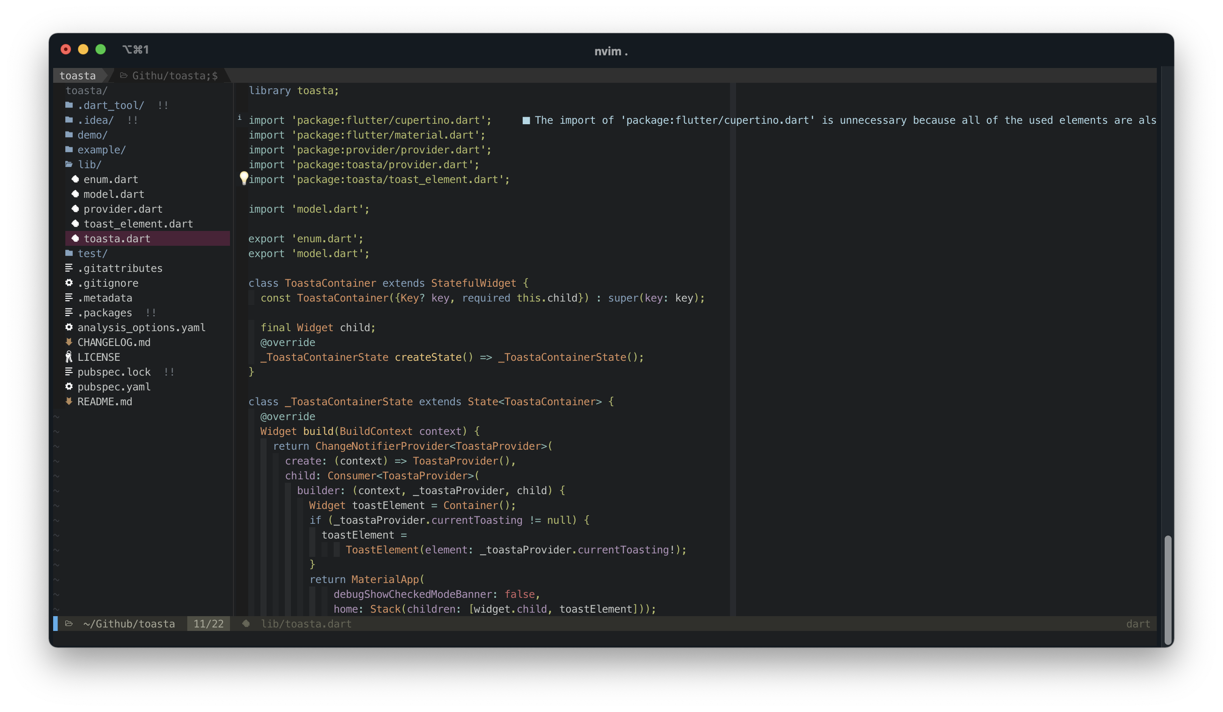Click the Githu/toasta;$ tab label
The image size is (1223, 712).
[175, 76]
